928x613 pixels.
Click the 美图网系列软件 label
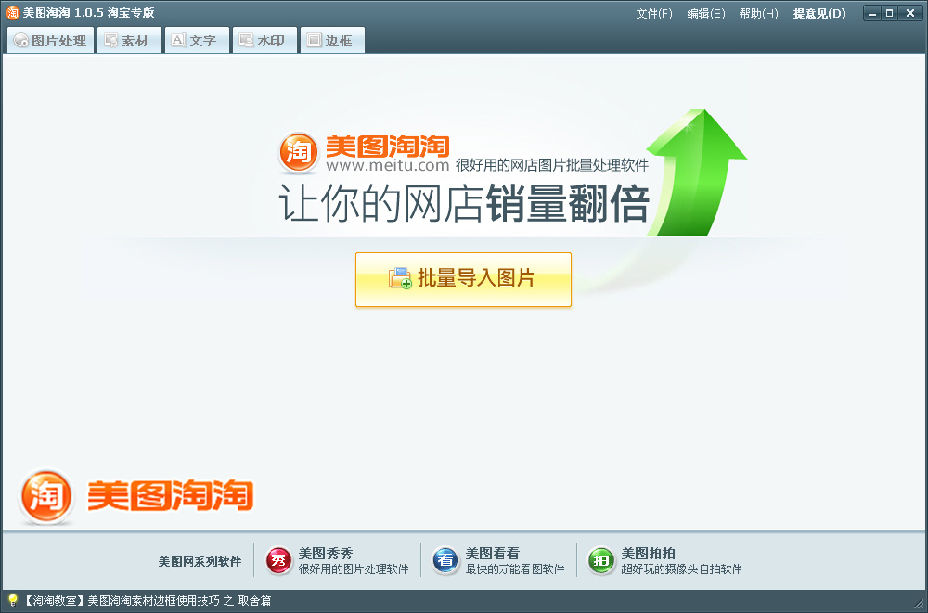point(200,561)
